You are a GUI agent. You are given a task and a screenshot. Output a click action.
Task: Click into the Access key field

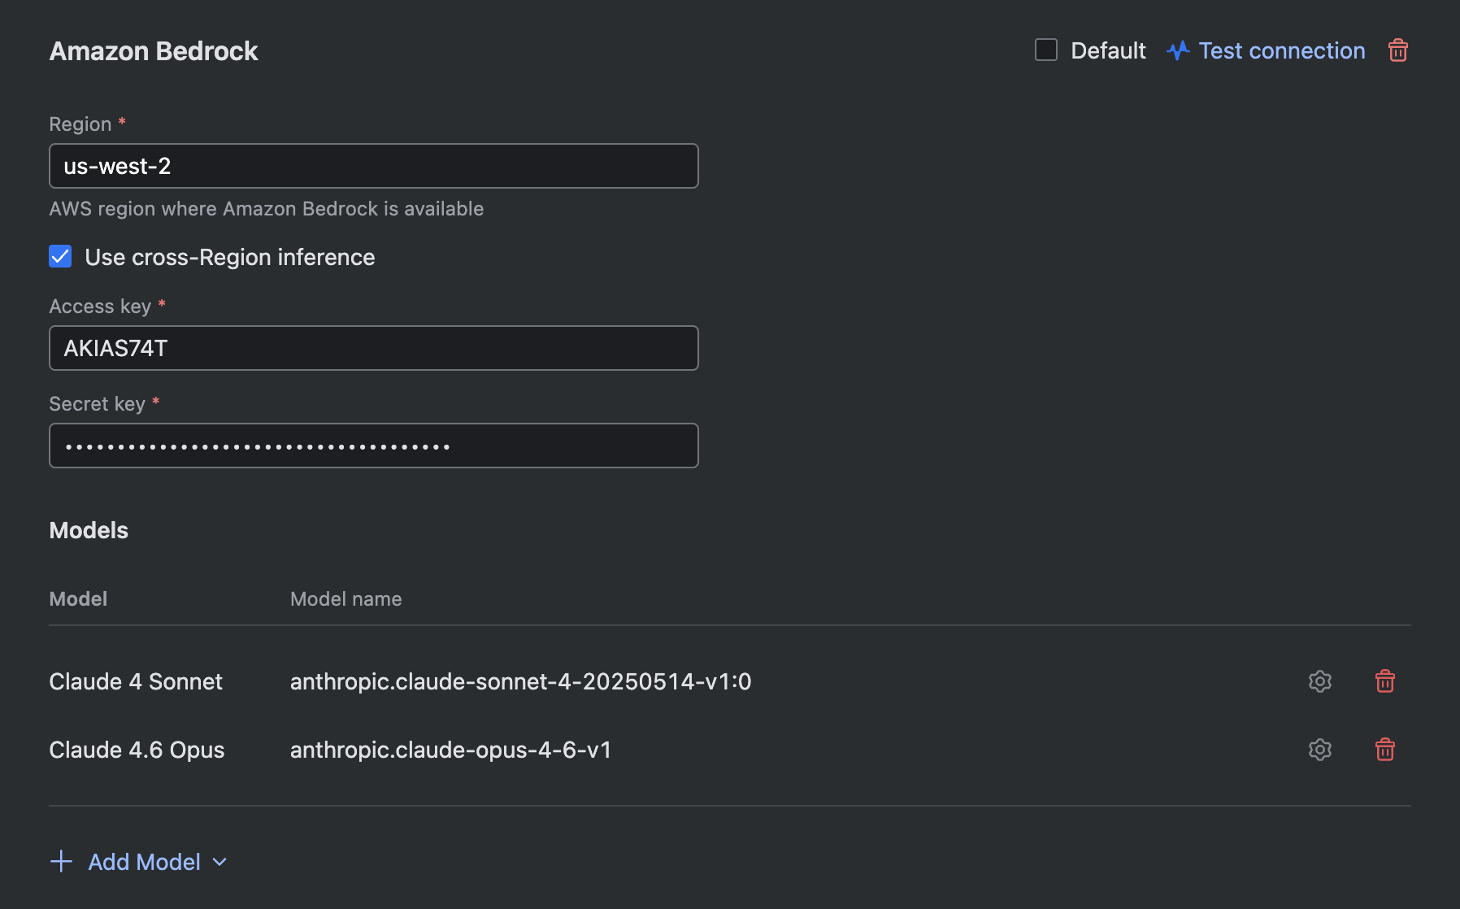[374, 348]
